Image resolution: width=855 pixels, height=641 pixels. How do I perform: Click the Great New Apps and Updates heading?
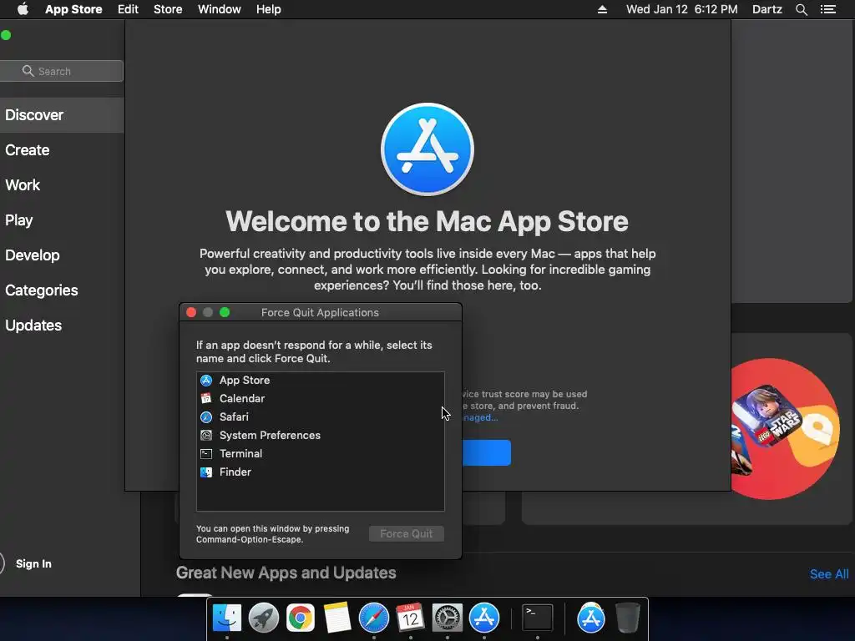click(x=286, y=573)
